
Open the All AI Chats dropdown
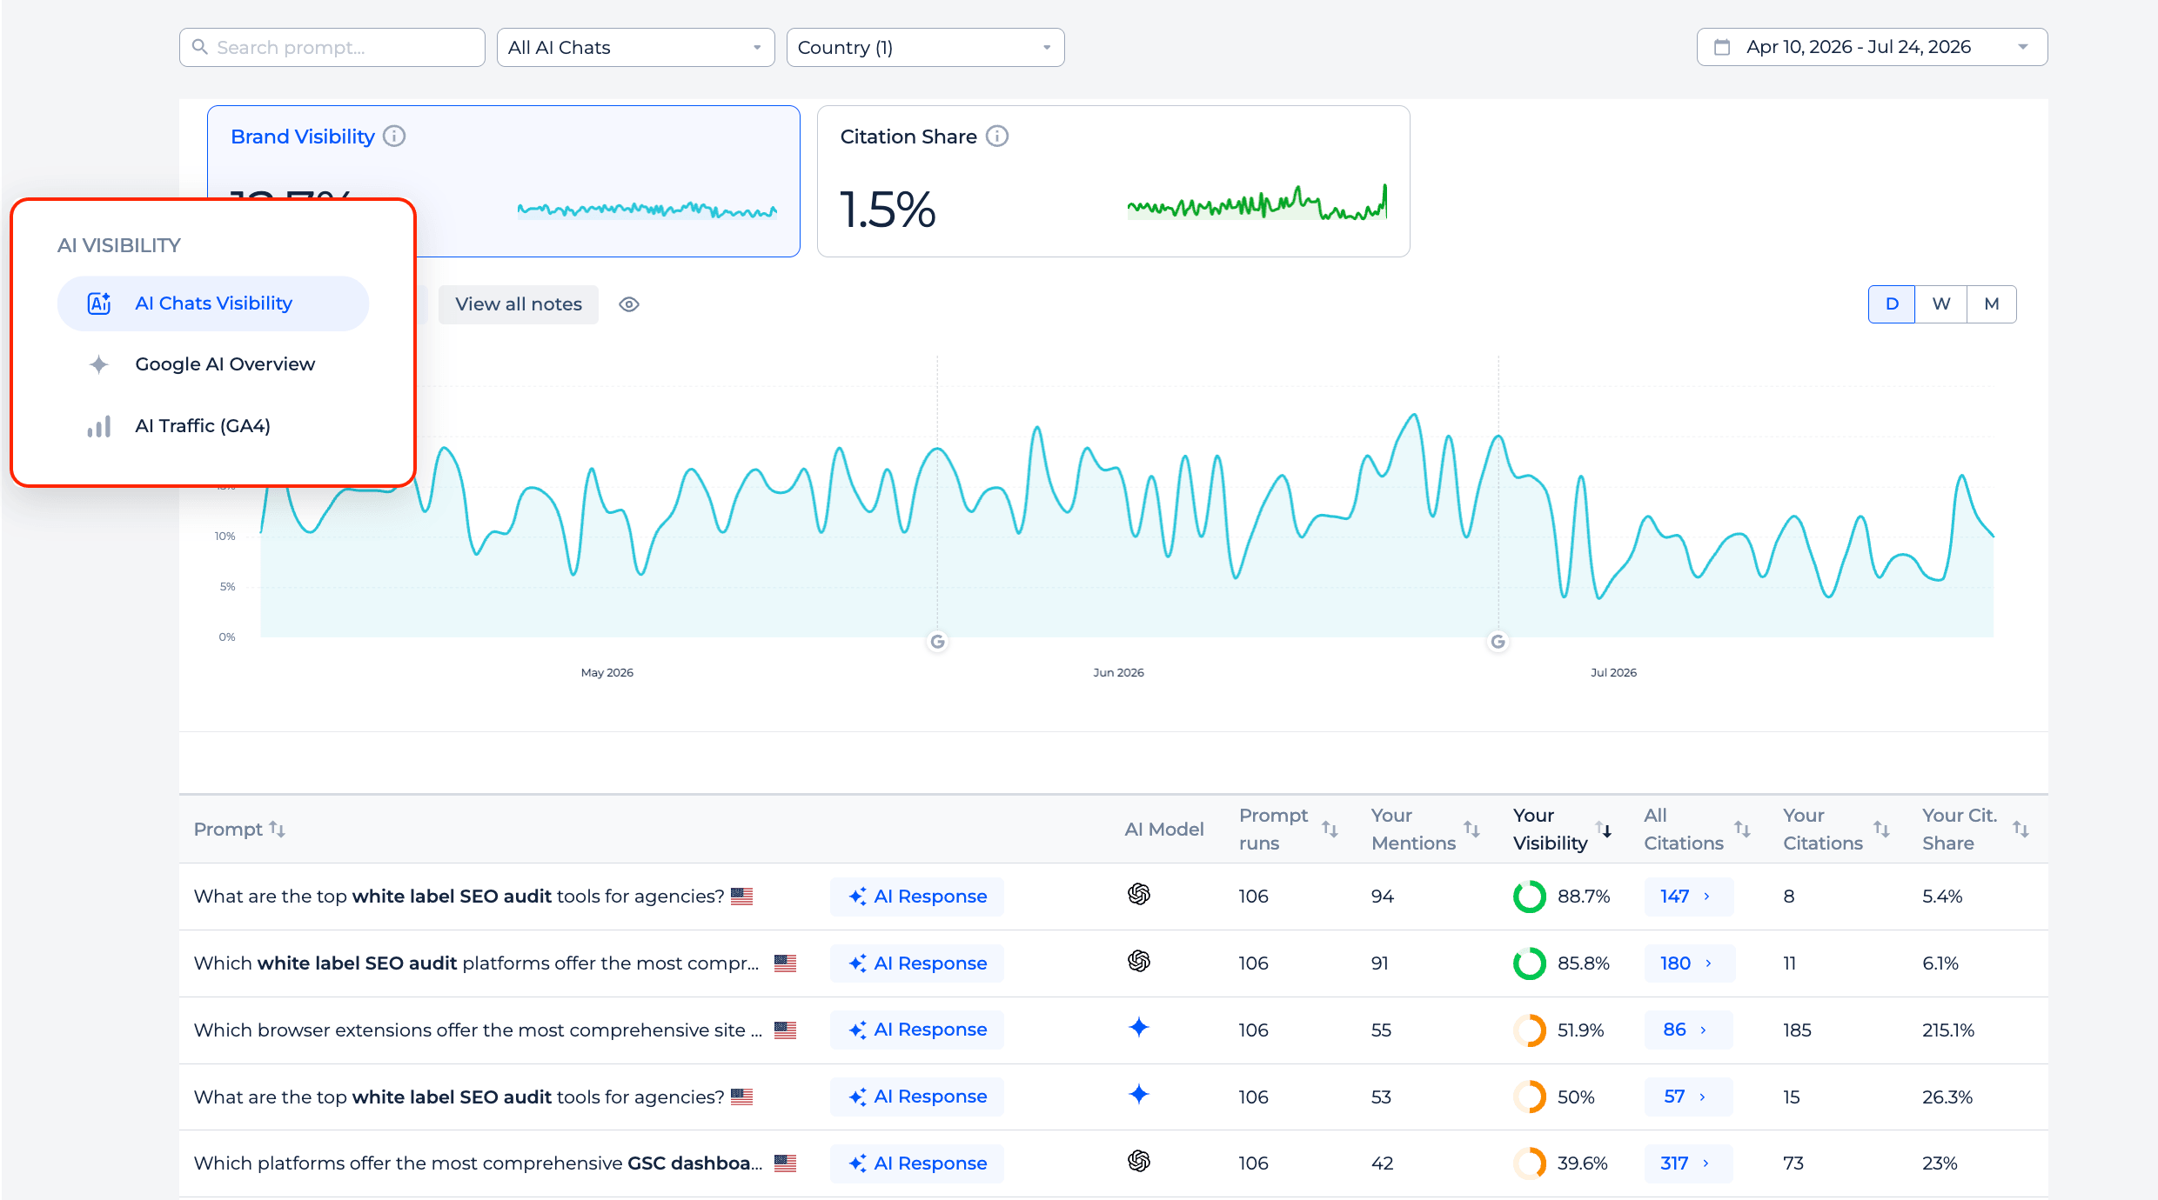(635, 47)
